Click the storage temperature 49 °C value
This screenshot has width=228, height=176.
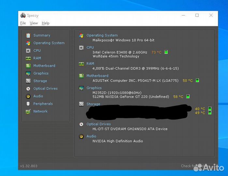[x=200, y=113]
